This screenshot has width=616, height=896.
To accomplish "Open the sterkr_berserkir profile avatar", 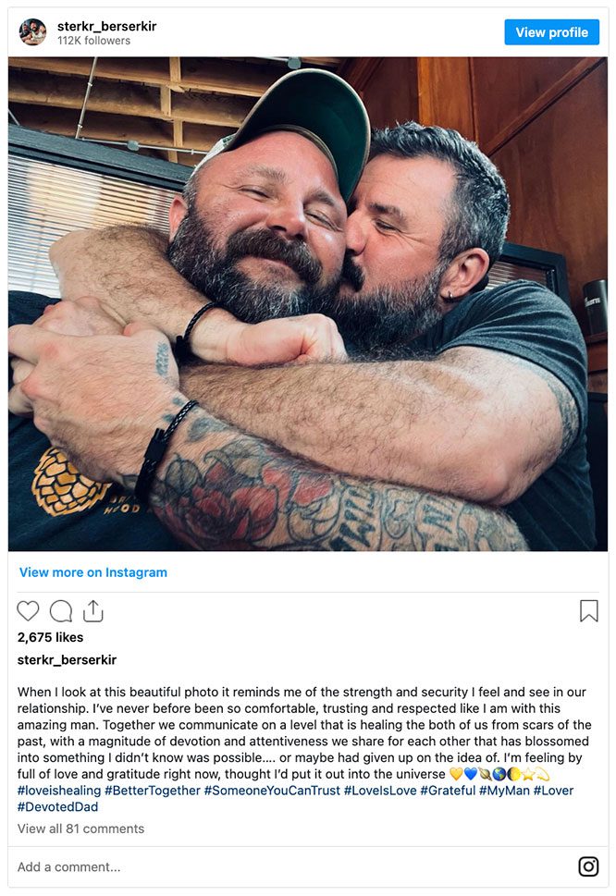I will point(32,32).
